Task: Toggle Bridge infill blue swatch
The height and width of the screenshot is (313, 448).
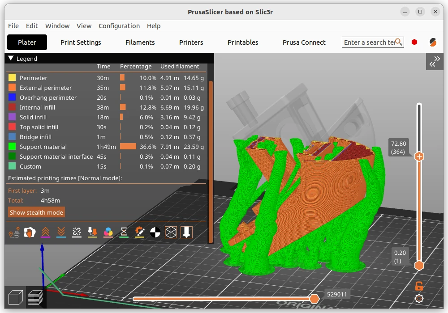Action: [x=12, y=136]
